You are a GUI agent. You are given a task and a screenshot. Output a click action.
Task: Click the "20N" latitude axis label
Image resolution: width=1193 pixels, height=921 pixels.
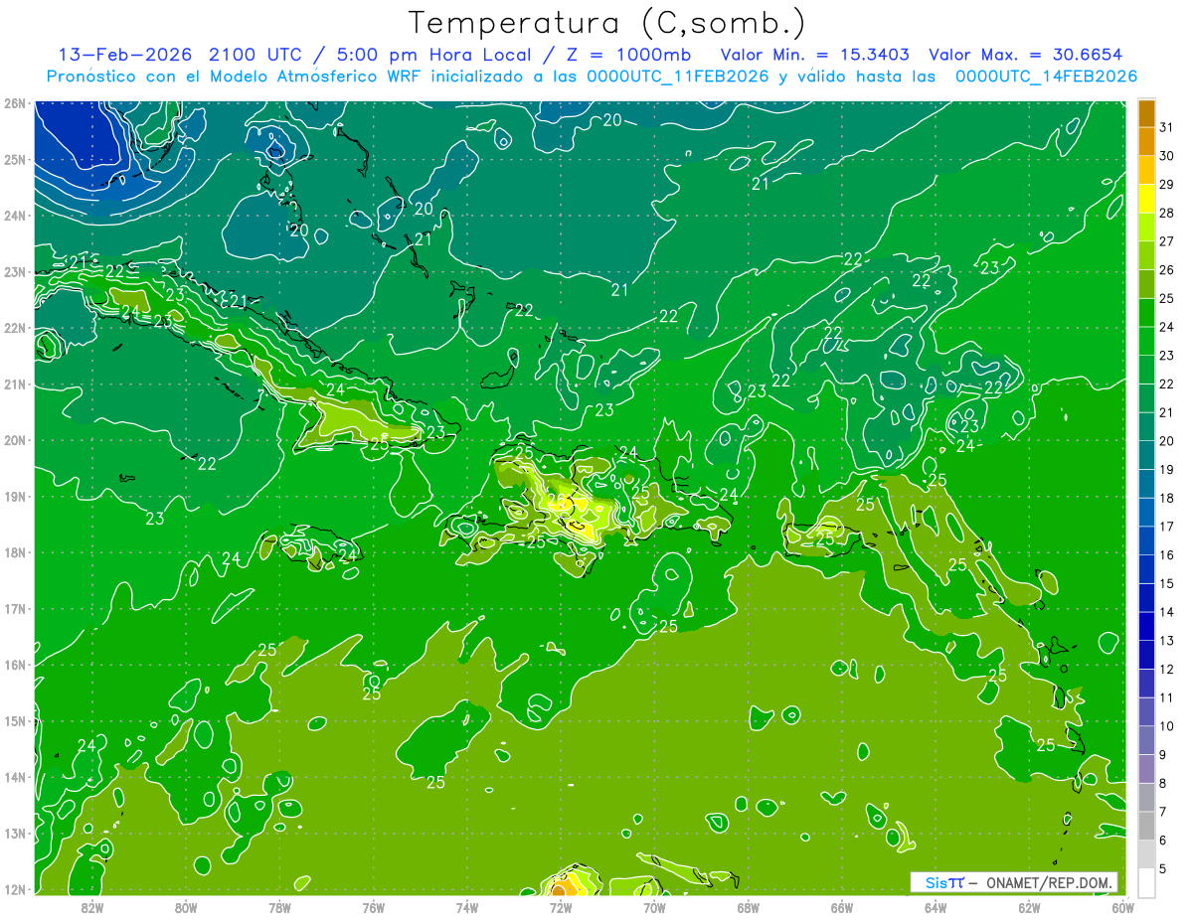pos(14,440)
